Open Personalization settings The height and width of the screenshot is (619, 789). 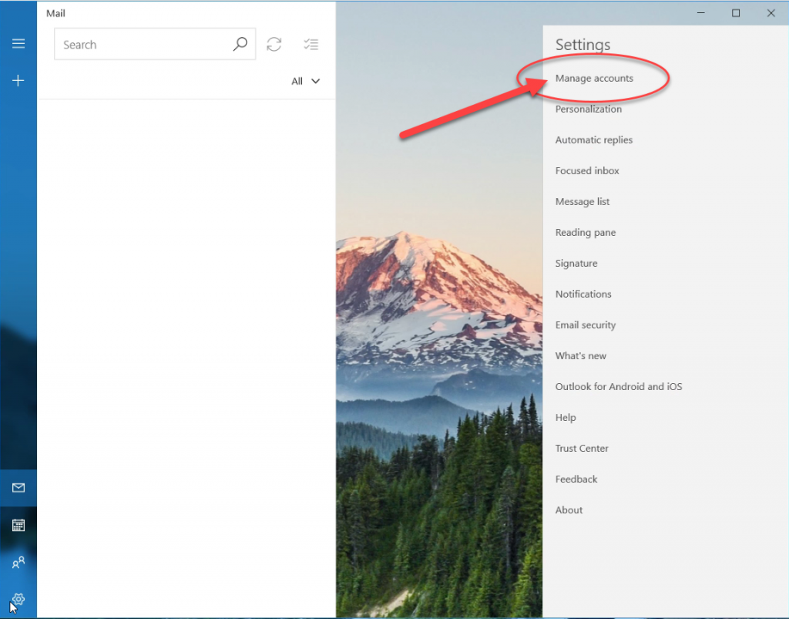[x=588, y=109]
